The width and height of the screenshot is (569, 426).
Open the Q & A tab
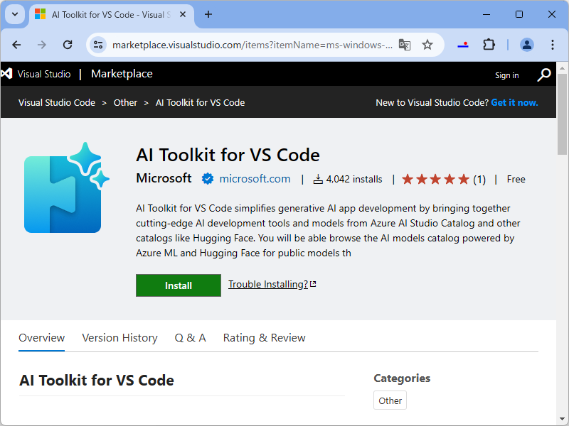(x=190, y=338)
